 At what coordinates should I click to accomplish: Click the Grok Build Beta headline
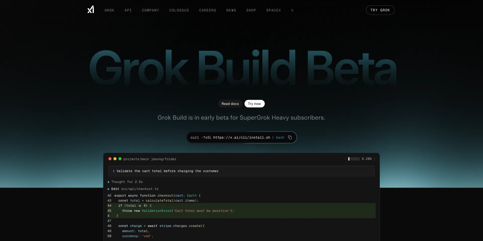tap(243, 67)
